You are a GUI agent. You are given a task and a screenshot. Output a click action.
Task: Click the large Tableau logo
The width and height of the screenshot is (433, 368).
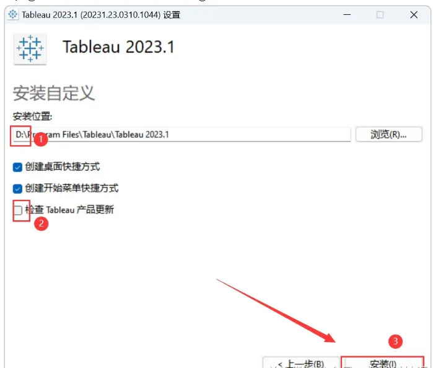point(30,48)
